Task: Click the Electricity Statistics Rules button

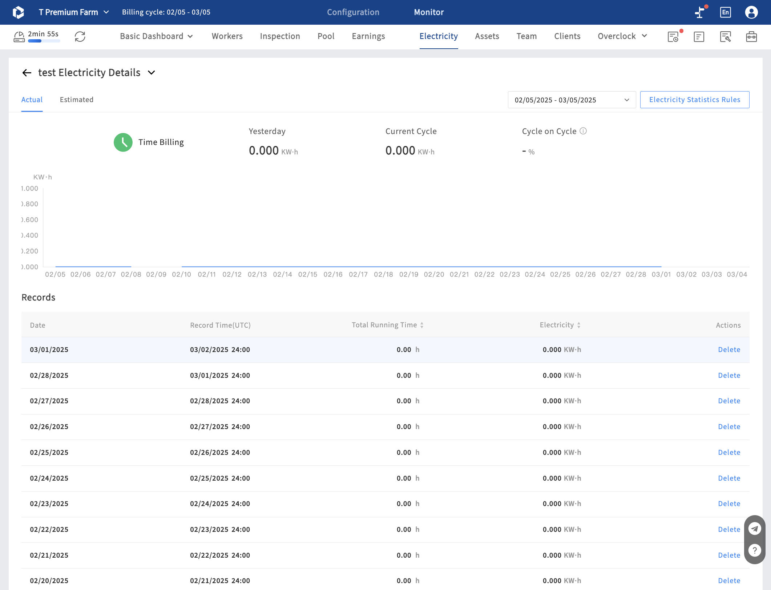Action: pyautogui.click(x=695, y=100)
